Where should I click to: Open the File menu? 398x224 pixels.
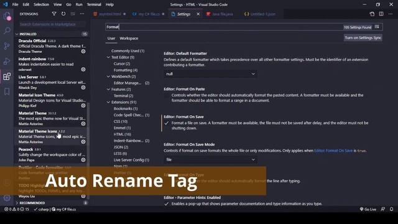pos(15,4)
